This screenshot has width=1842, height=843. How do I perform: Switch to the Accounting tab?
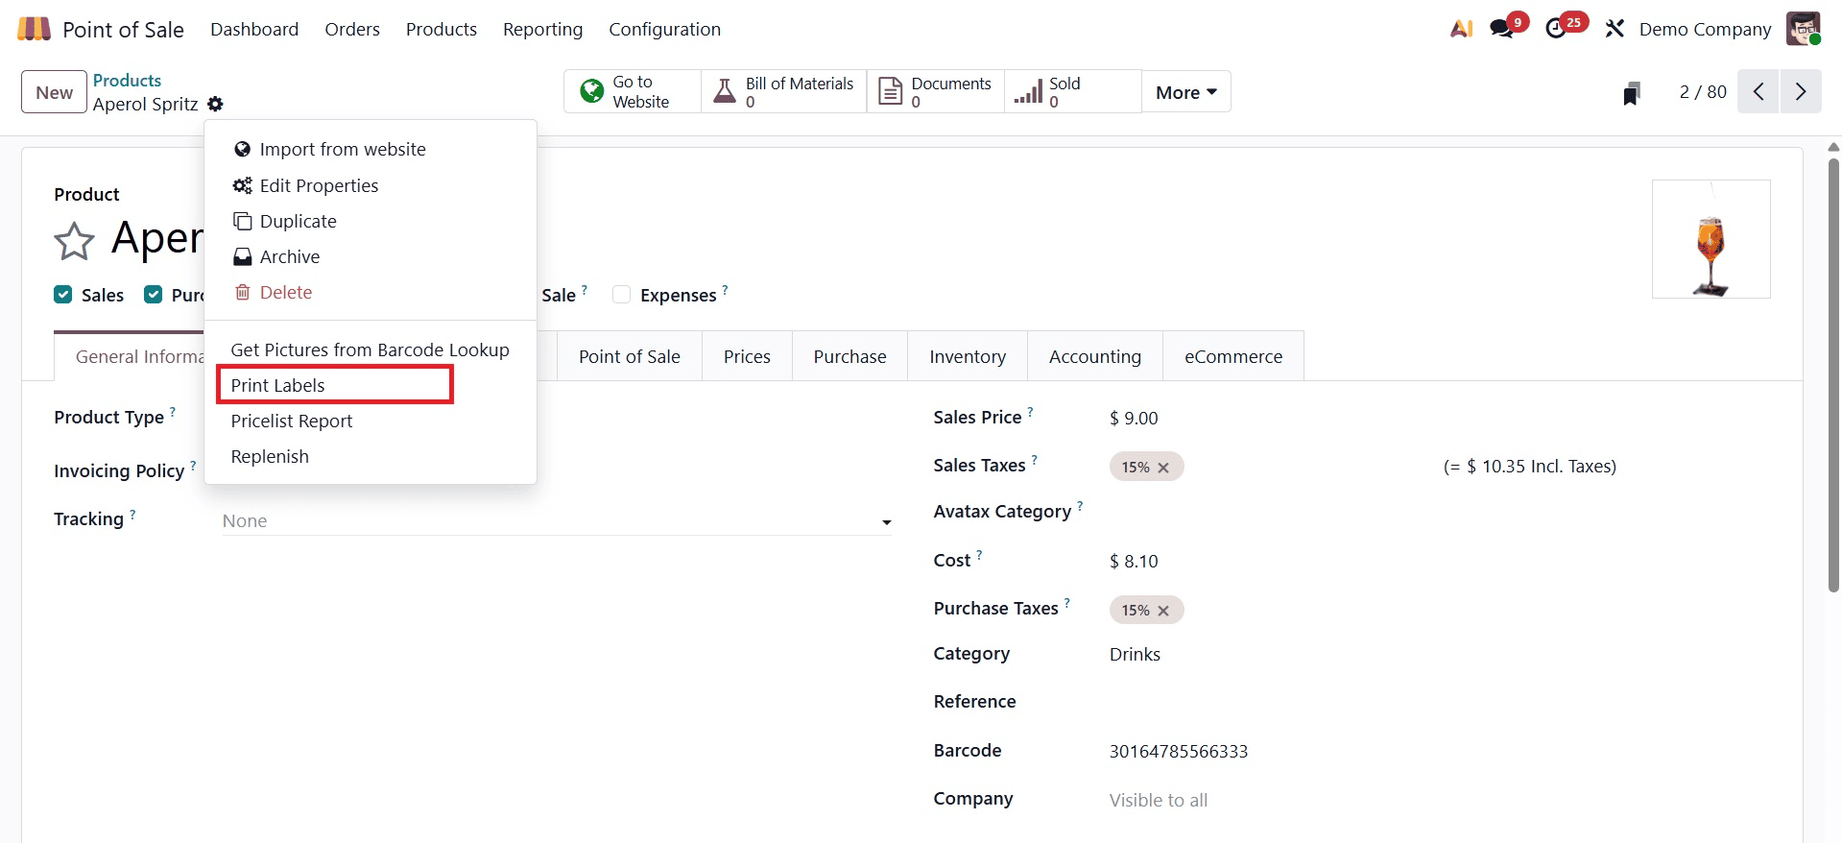[1095, 356]
